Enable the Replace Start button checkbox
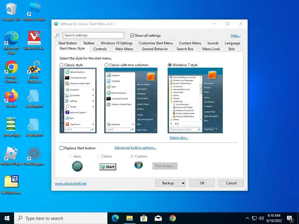The width and height of the screenshot is (299, 224). pyautogui.click(x=61, y=148)
